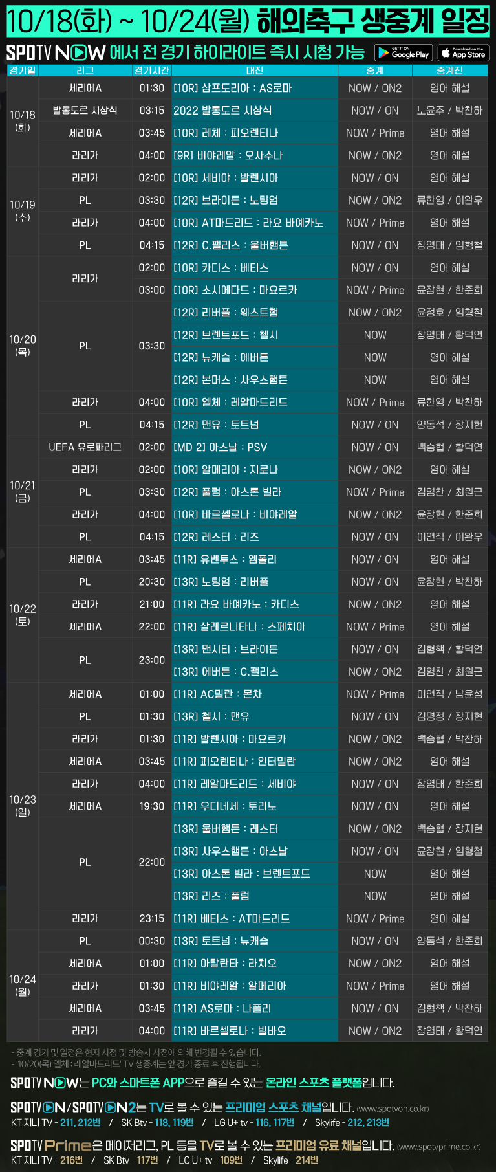Visit the www.spotvon.co.kr link
This screenshot has width=496, height=1172.
[x=393, y=1109]
